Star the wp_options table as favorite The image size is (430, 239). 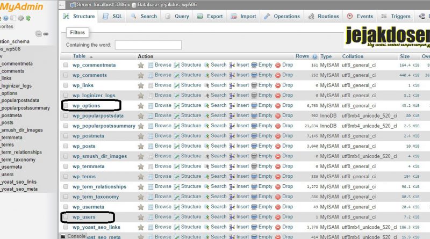141,106
